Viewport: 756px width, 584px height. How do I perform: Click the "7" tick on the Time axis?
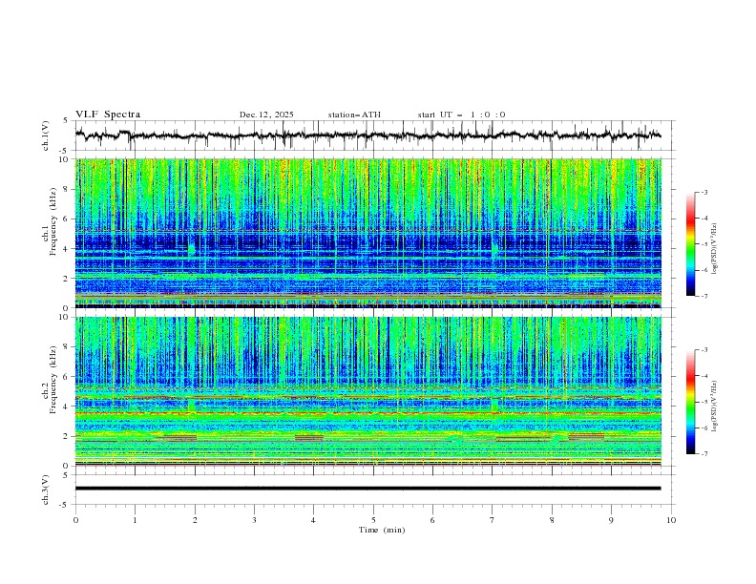pyautogui.click(x=492, y=520)
